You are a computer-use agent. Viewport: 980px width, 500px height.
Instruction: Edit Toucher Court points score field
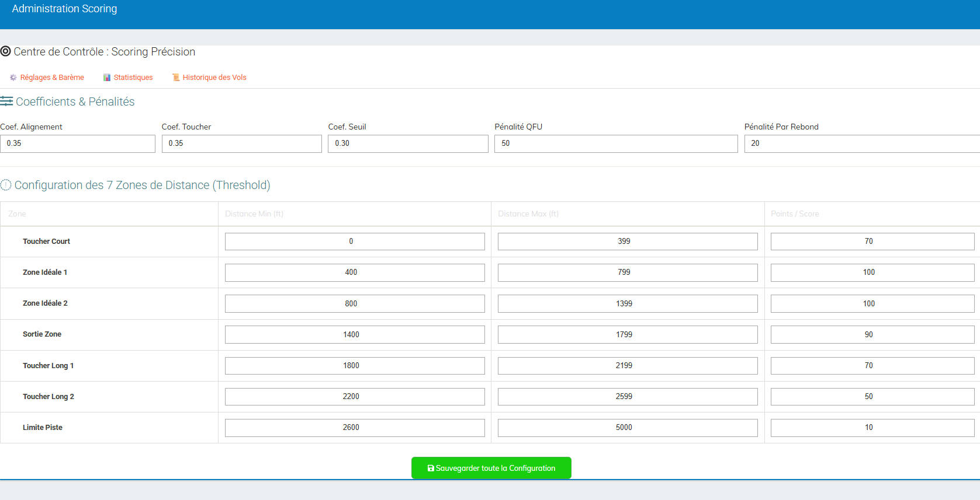(872, 242)
